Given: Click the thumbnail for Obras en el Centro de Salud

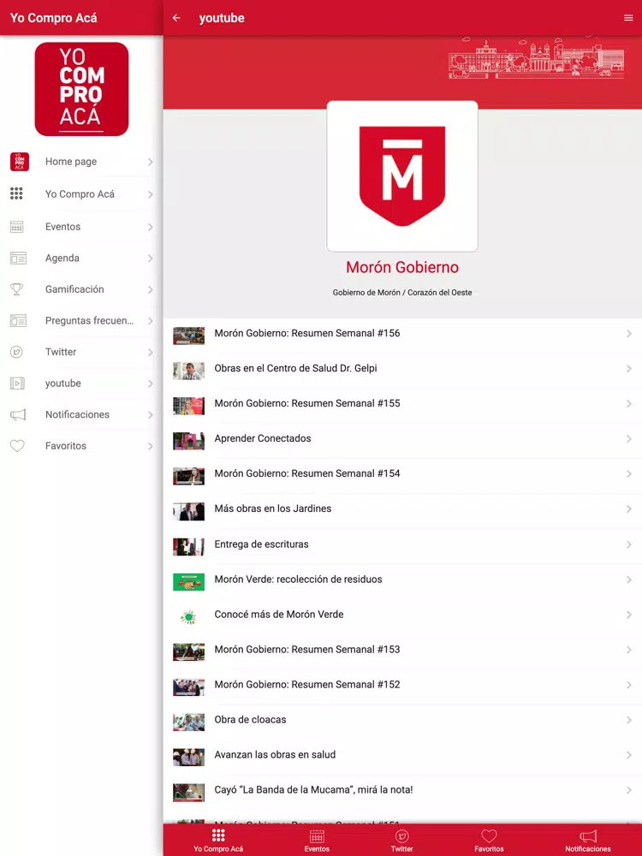Looking at the screenshot, I should pos(189,371).
